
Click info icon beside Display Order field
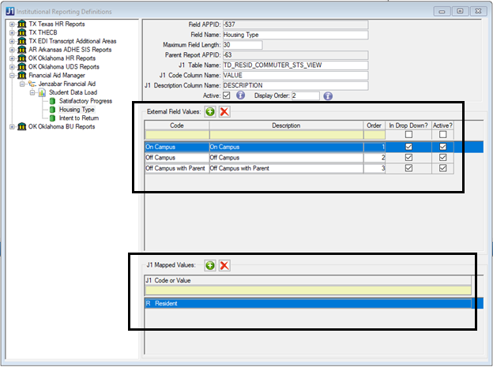click(327, 95)
